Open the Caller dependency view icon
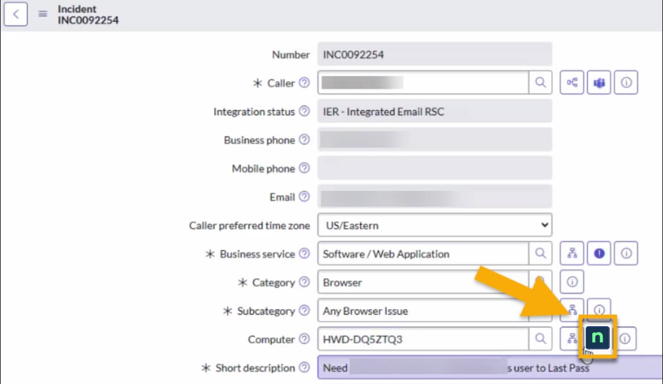Image resolution: width=663 pixels, height=384 pixels. point(572,83)
